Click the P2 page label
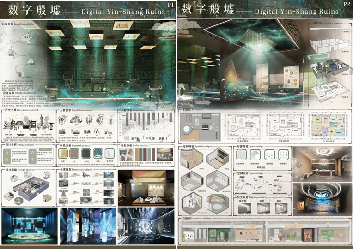 (347, 4)
